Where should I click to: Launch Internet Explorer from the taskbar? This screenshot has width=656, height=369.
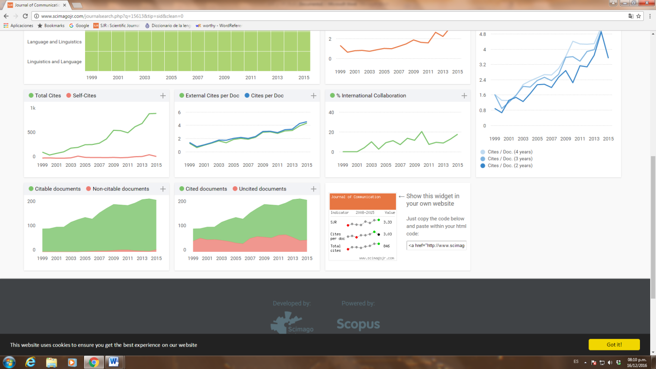(x=31, y=362)
